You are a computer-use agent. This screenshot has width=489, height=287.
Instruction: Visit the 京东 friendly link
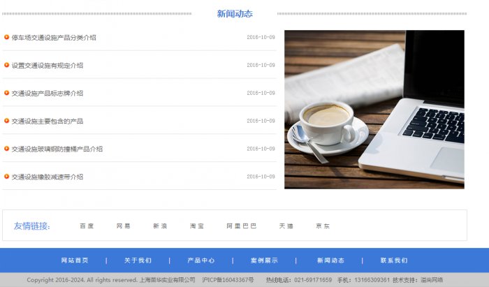tap(323, 226)
